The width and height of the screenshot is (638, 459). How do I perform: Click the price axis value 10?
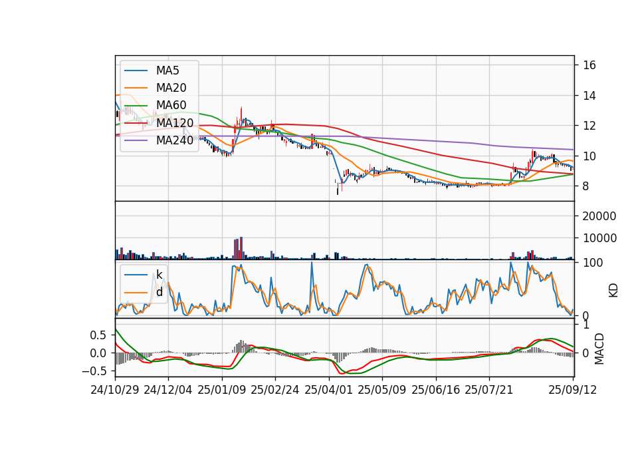click(589, 156)
